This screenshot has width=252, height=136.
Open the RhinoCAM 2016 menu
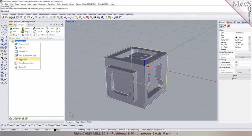click(104, 4)
